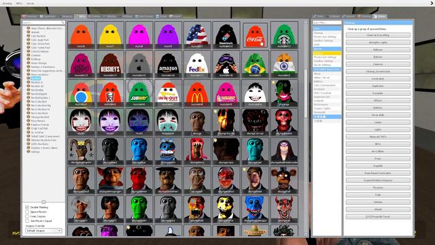Enable the Ignore Players checkbox

[x=27, y=212]
